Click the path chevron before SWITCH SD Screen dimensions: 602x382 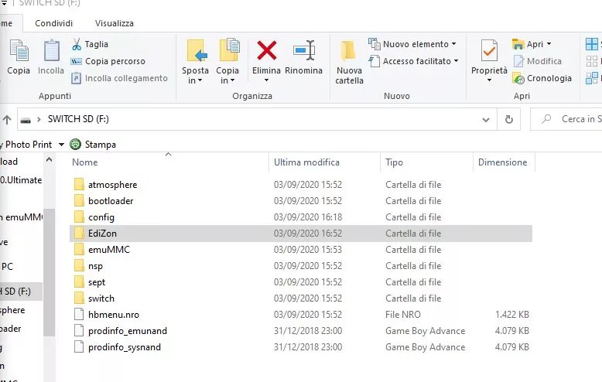(39, 120)
